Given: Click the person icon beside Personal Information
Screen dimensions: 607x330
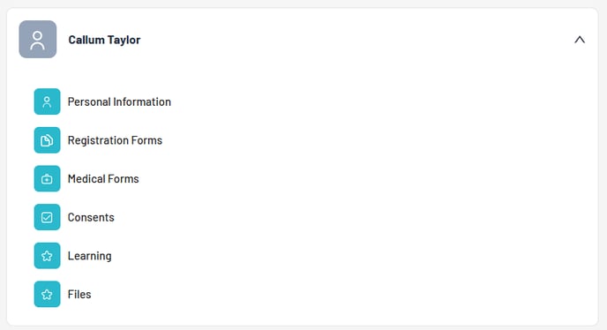Looking at the screenshot, I should 48,101.
